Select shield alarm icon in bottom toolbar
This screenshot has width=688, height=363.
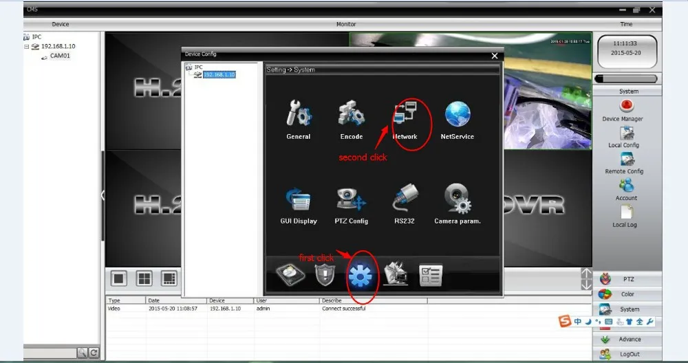pyautogui.click(x=325, y=275)
